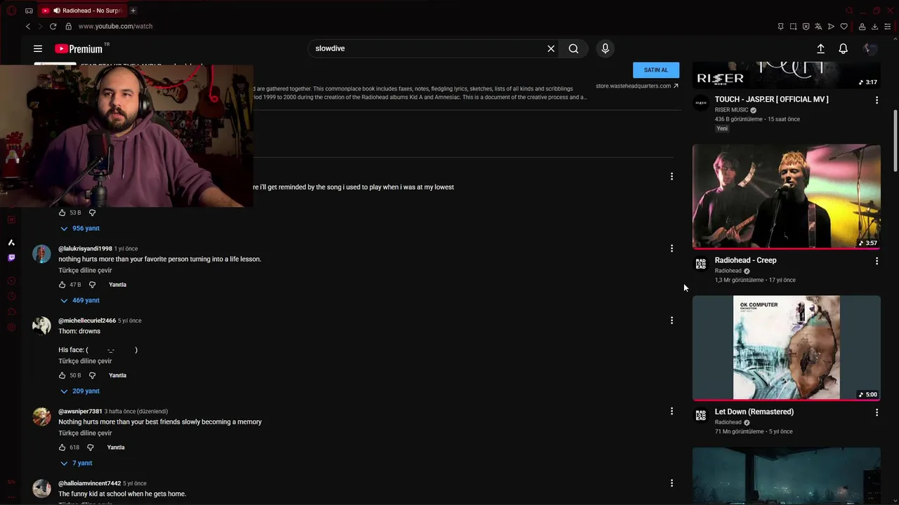The image size is (899, 505).
Task: Open the create/upload video icon
Action: tap(820, 48)
